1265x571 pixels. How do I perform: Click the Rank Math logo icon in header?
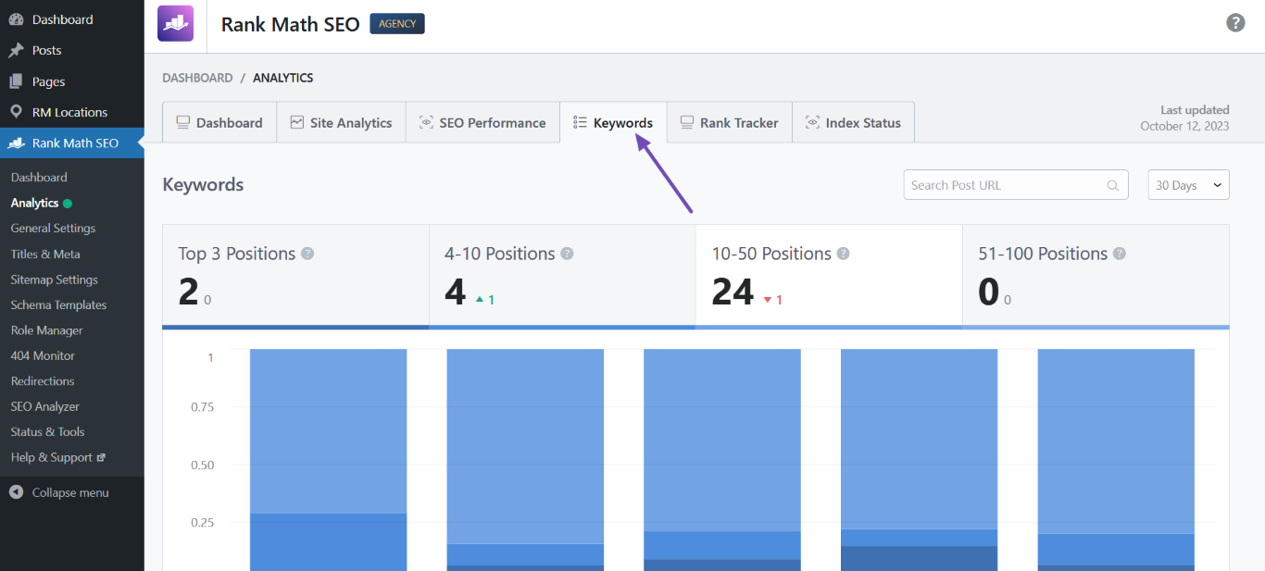(176, 24)
